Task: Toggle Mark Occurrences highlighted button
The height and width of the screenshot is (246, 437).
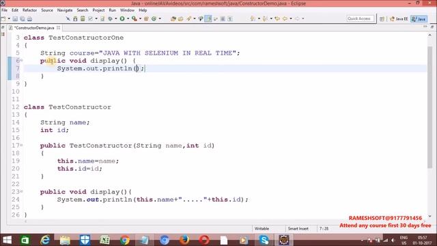Action: [208, 18]
